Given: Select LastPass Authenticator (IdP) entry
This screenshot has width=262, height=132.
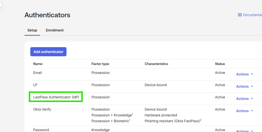Looking at the screenshot, I should click(56, 97).
